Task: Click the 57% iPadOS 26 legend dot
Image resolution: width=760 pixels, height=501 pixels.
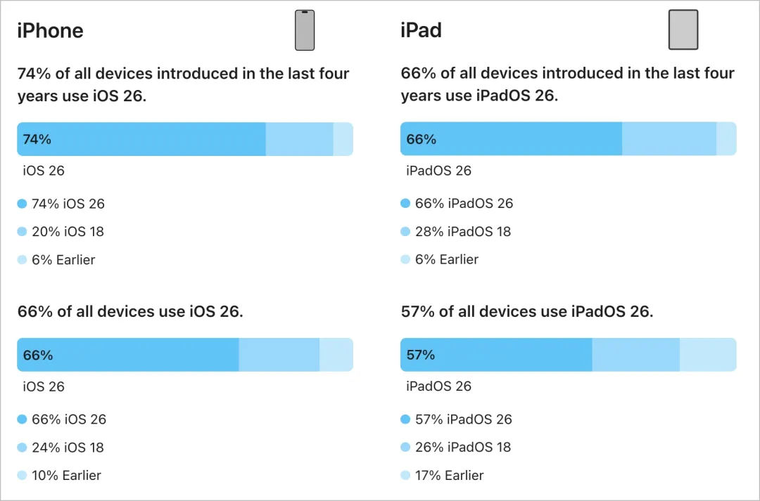Action: [x=405, y=419]
